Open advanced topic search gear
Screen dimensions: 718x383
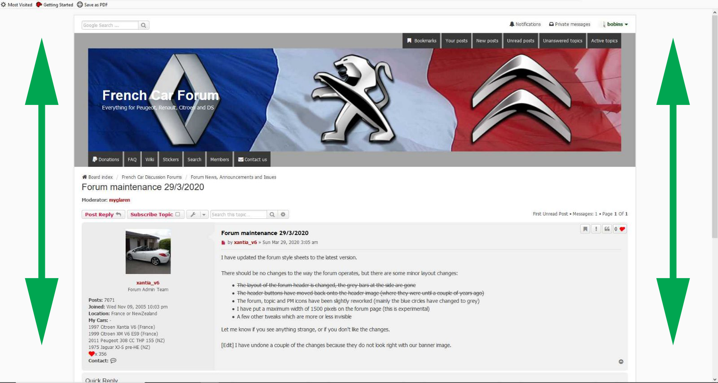point(283,214)
